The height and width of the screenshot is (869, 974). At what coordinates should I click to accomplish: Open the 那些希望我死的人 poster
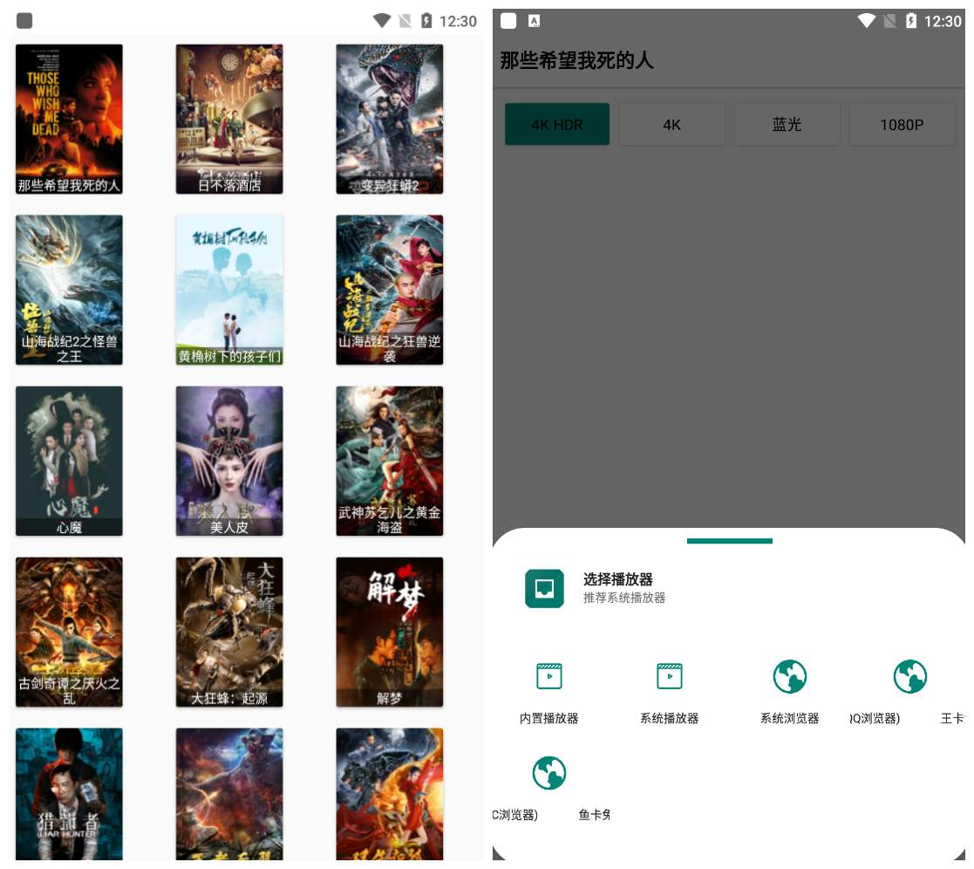click(69, 119)
